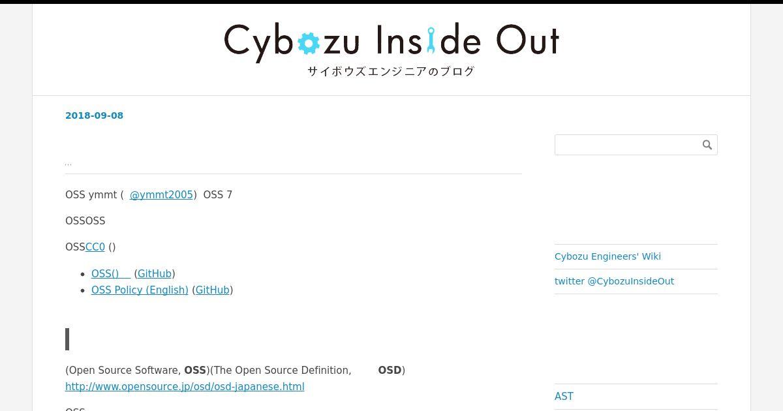This screenshot has width=783, height=411.
Task: Open the CC0 license link
Action: pos(95,247)
